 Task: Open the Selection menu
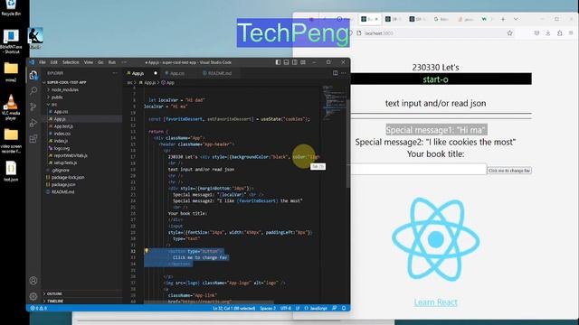[x=71, y=62]
